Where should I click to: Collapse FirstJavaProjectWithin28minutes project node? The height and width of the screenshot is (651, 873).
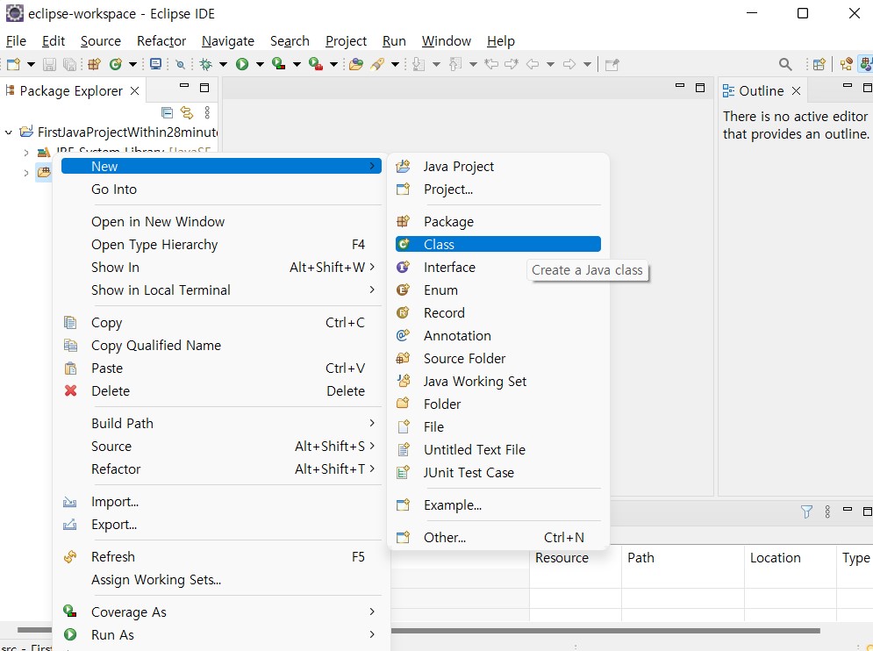pyautogui.click(x=9, y=132)
